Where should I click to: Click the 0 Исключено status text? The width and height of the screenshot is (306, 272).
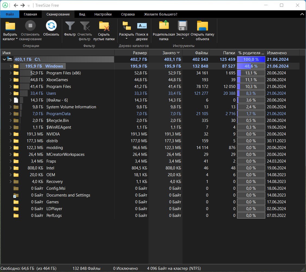(125, 268)
